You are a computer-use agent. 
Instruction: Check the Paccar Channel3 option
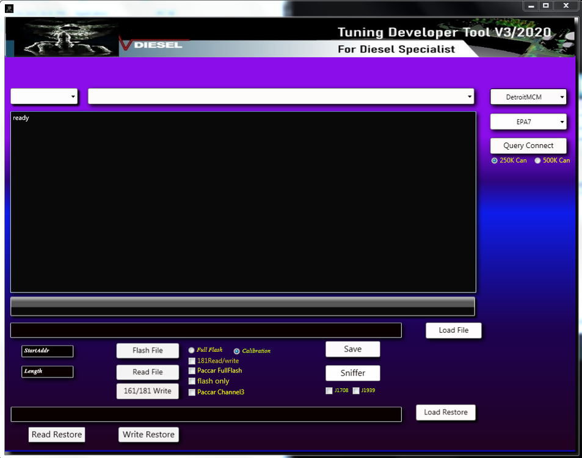[x=192, y=392]
